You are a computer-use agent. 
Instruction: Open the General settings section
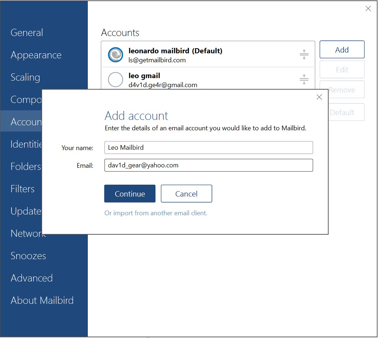[27, 33]
